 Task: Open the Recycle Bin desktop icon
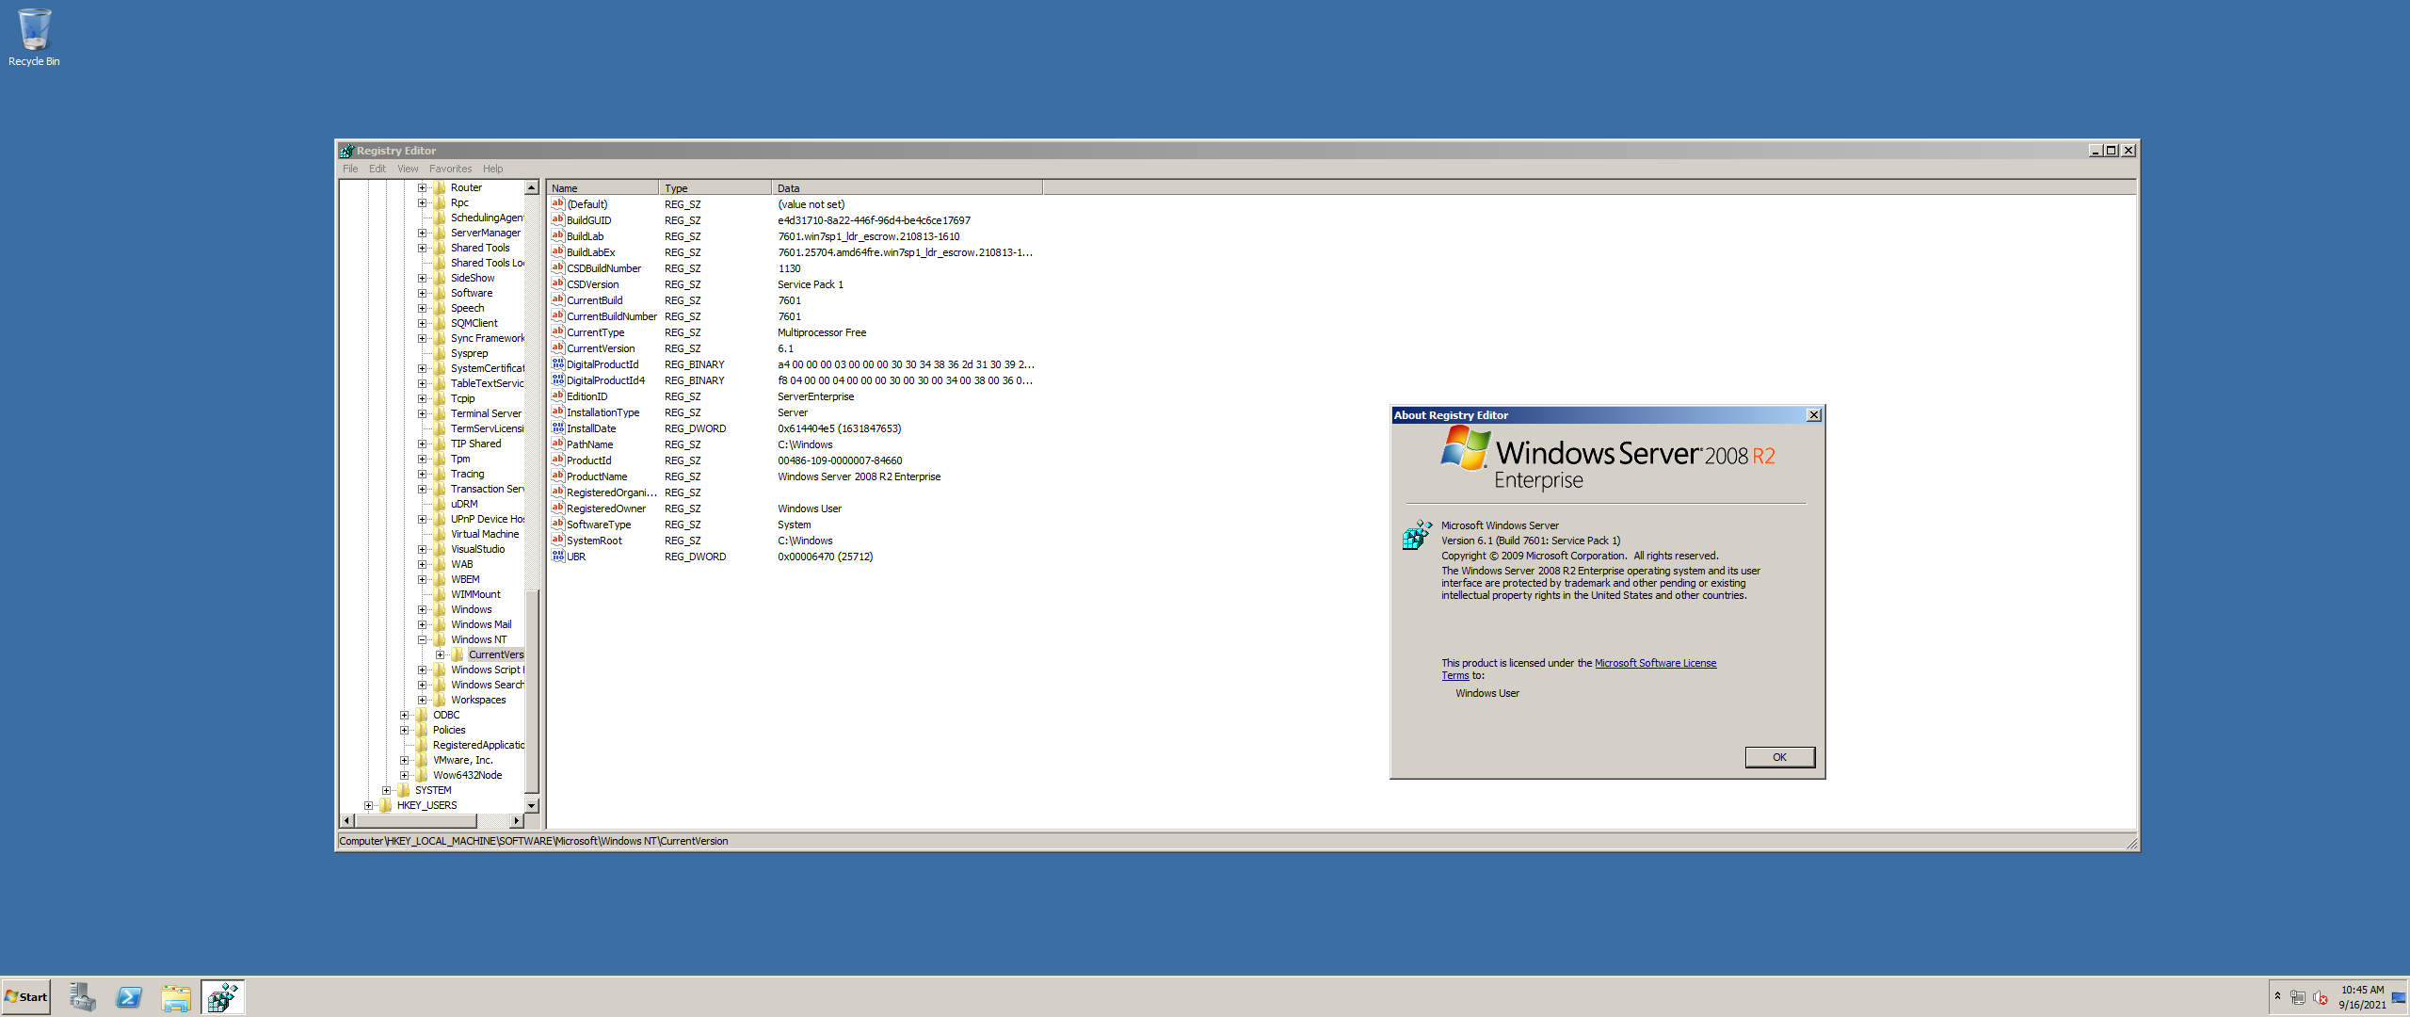tap(34, 38)
